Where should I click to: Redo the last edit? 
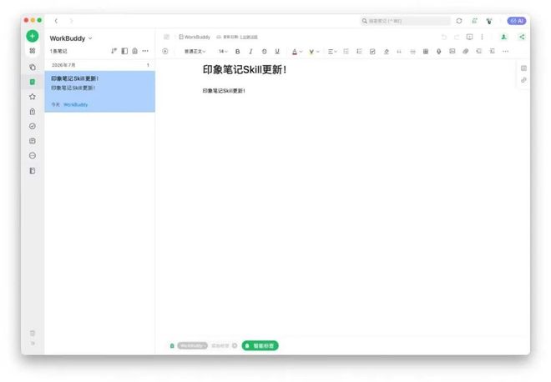(457, 37)
